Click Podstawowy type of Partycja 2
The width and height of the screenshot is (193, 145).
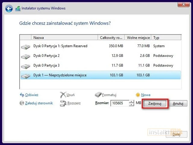(x=163, y=56)
